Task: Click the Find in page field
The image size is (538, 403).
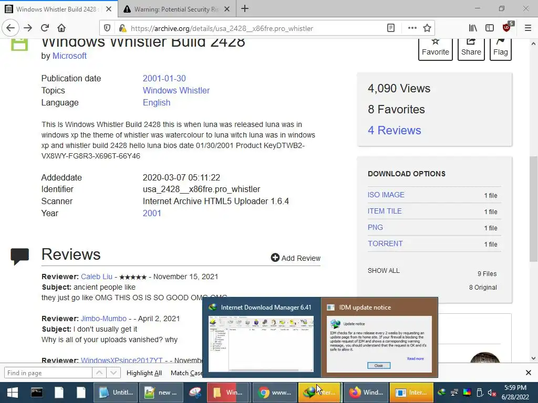Action: [x=48, y=373]
